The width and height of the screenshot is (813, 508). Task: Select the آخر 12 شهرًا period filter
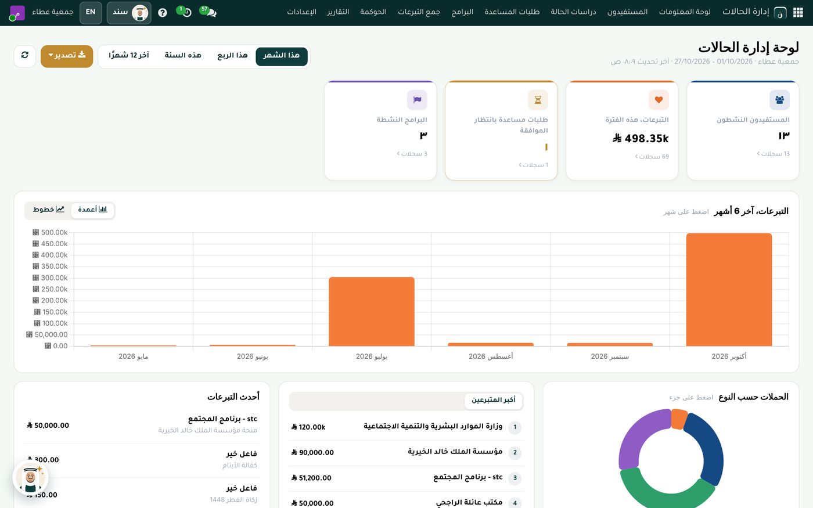129,56
